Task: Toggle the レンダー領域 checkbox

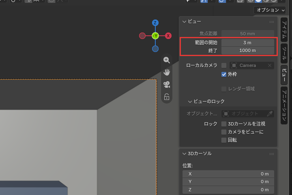Action: point(224,89)
